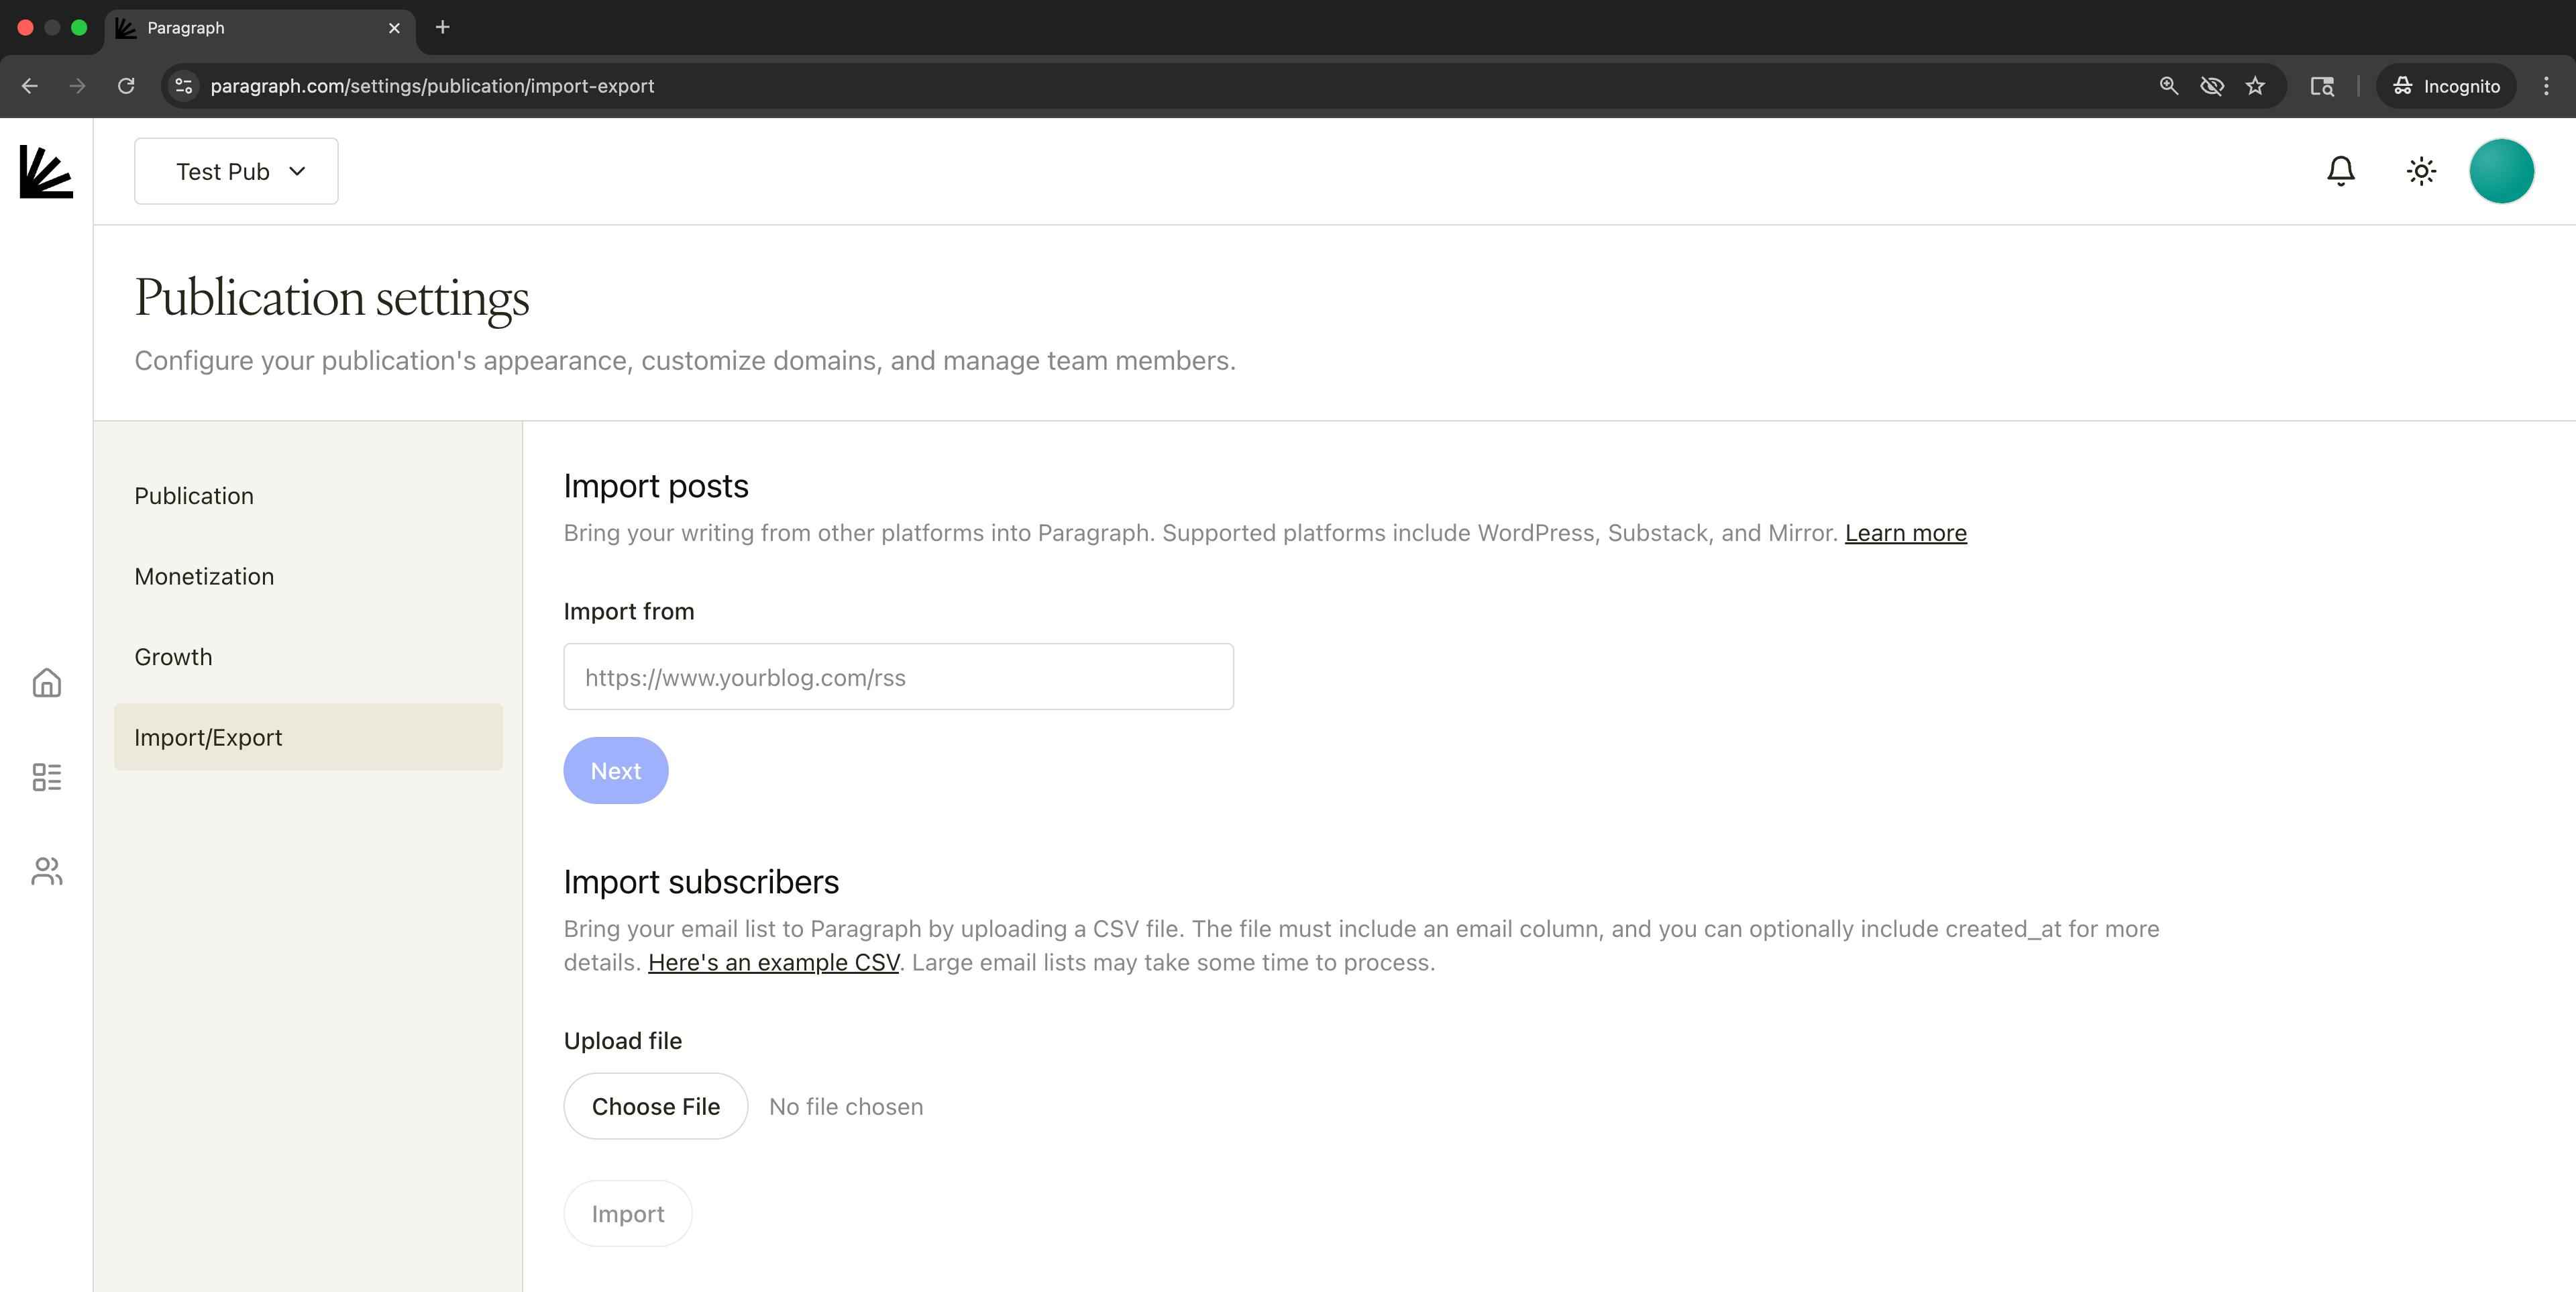Viewport: 2576px width, 1292px height.
Task: Expand the Test Pub publication dropdown
Action: [236, 171]
